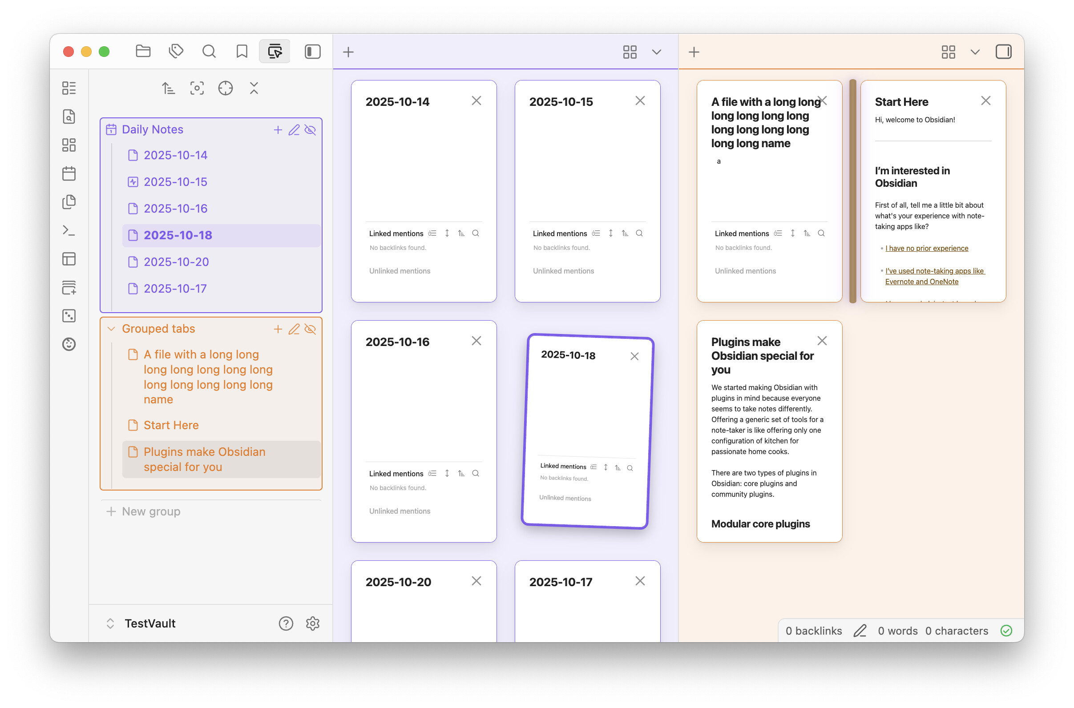Click the help question mark icon
This screenshot has height=708, width=1074.
(286, 623)
